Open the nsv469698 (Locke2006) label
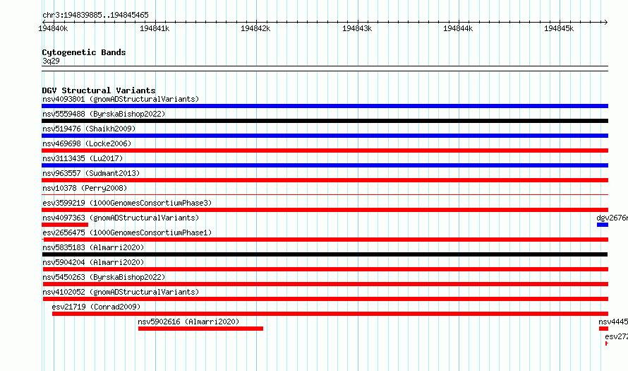This screenshot has width=628, height=371. pyautogui.click(x=87, y=143)
